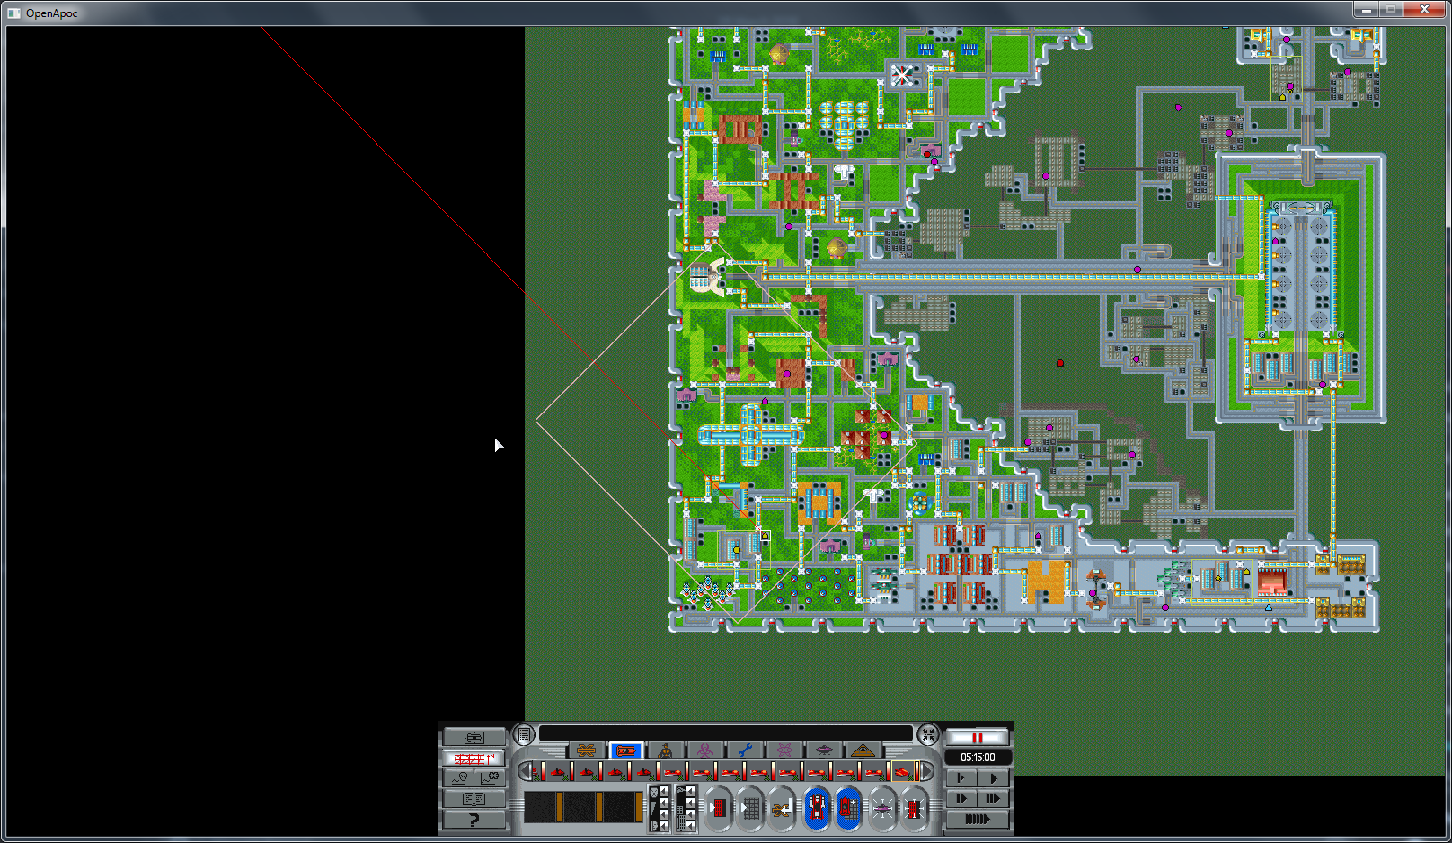
Task: Switch to the biochemists biohazard tab
Action: 705,750
